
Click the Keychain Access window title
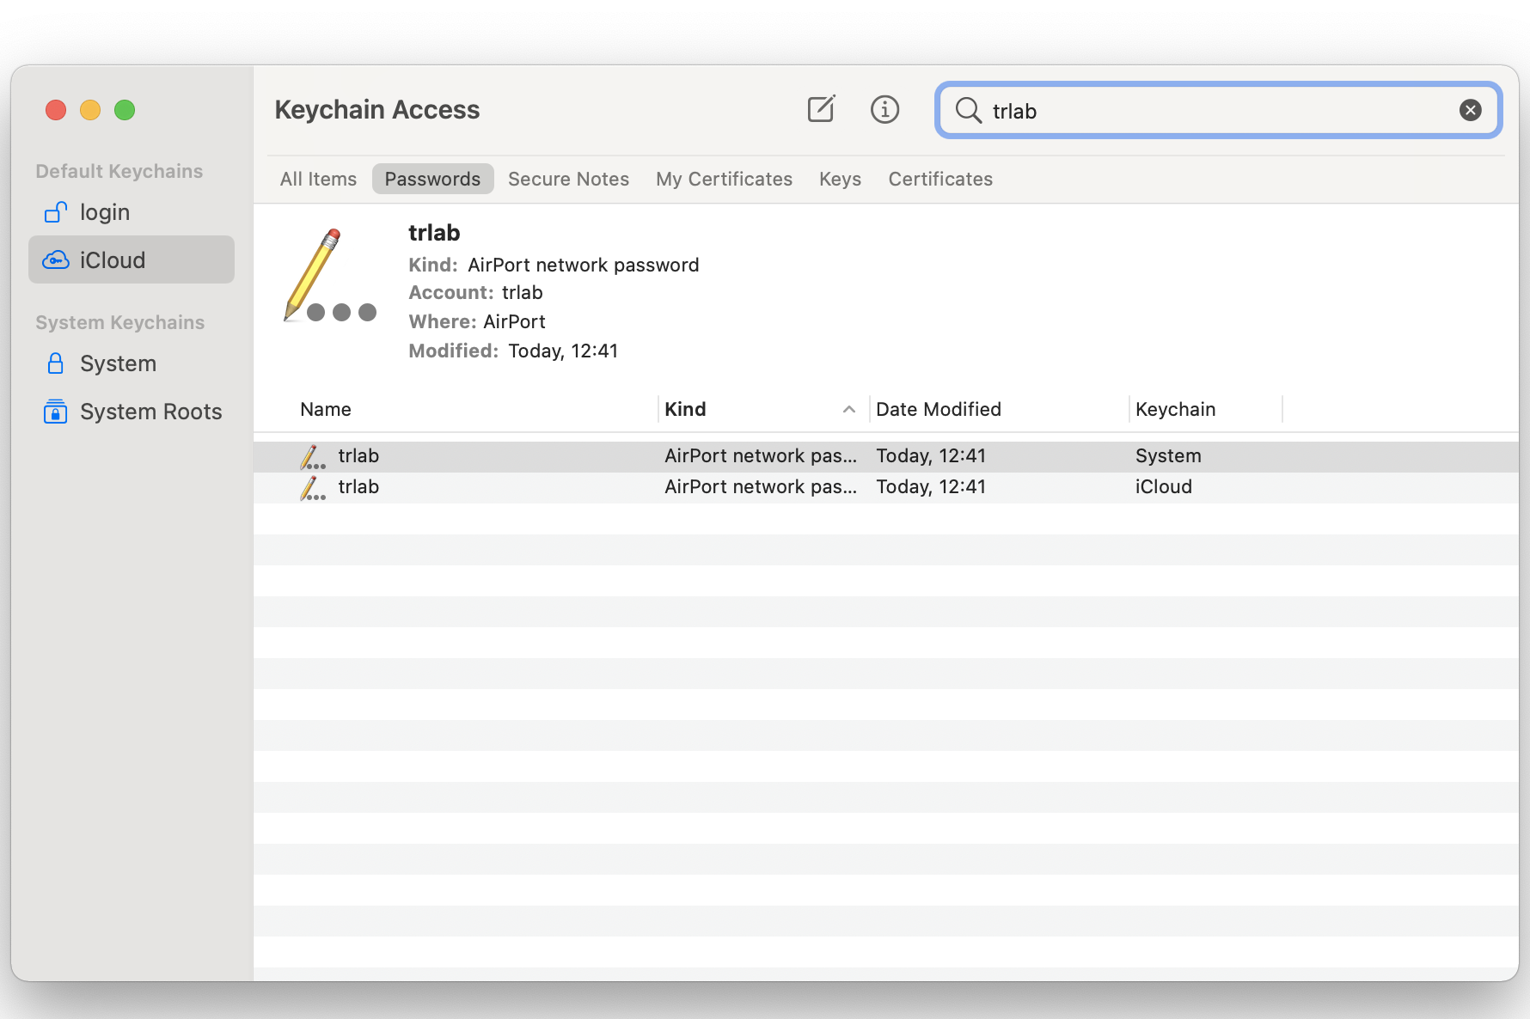tap(376, 110)
